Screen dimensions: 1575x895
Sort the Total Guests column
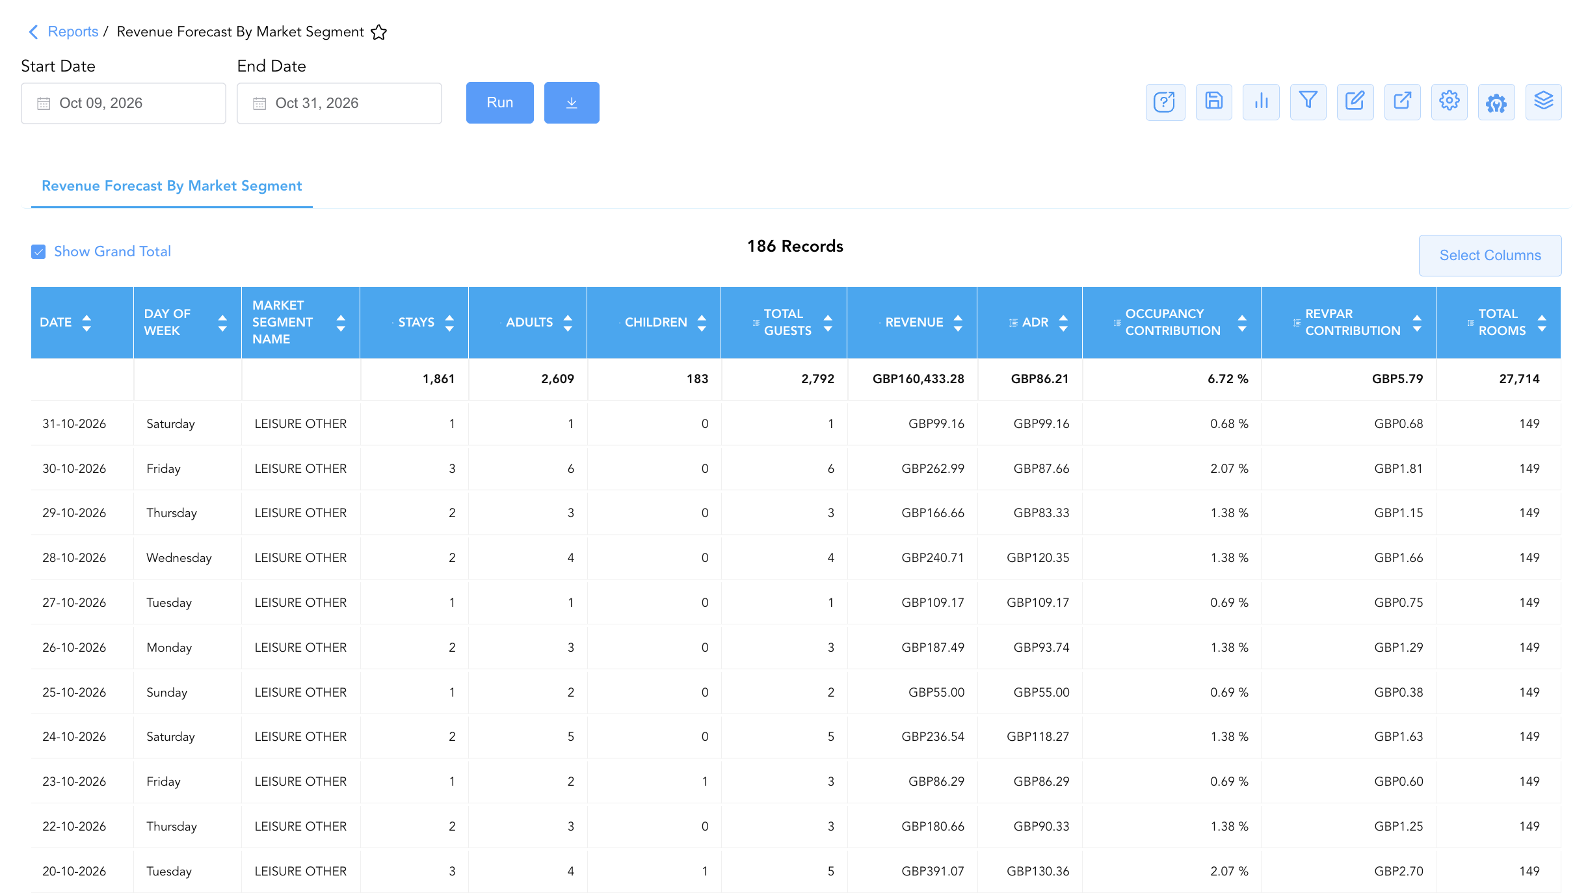click(x=828, y=323)
